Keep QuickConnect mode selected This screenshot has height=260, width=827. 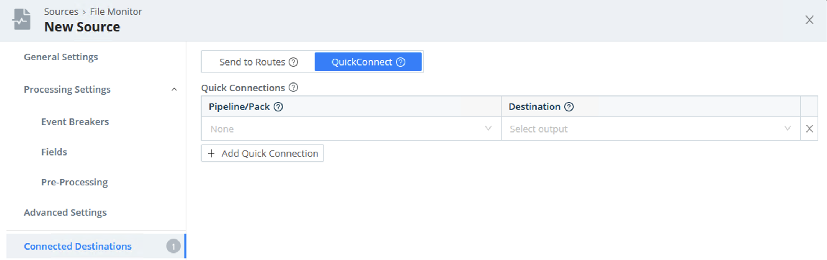tap(362, 62)
